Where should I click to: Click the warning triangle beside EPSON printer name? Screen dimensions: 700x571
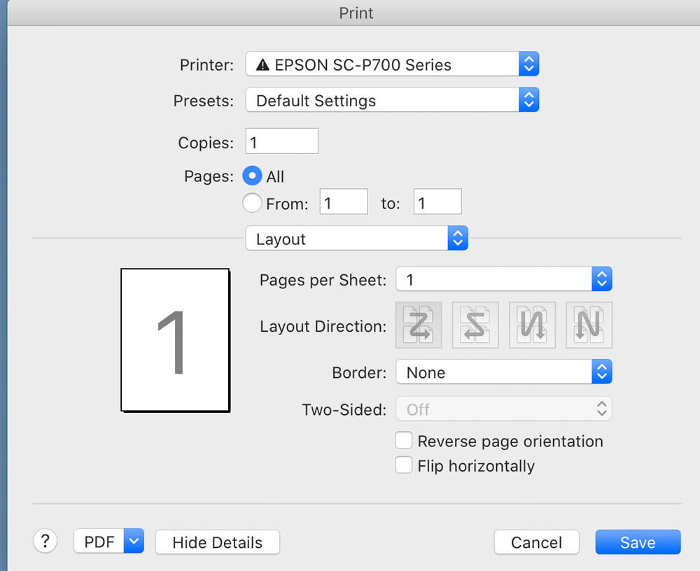point(262,65)
